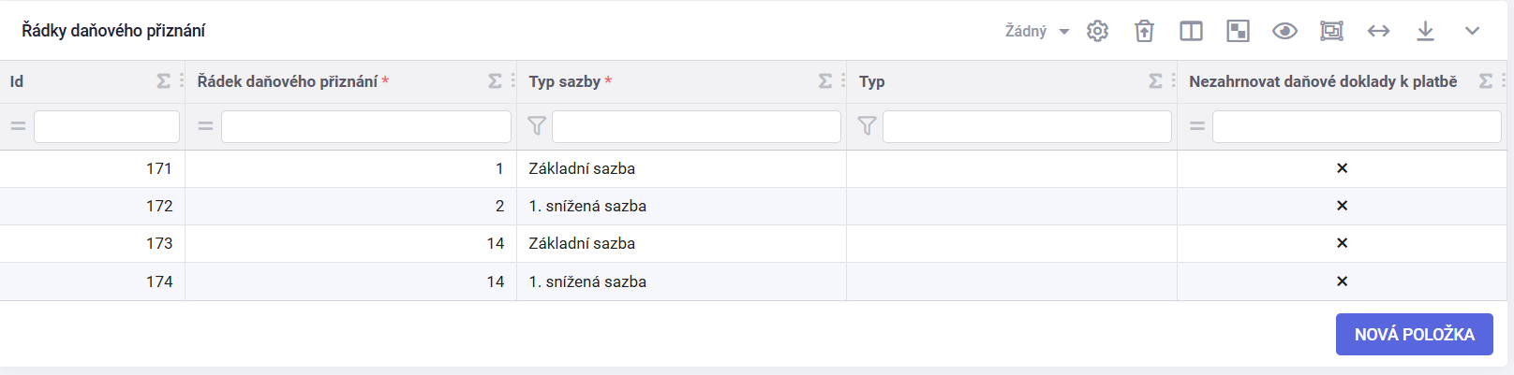
Task: Open the Typ sazby column options dots
Action: click(x=843, y=81)
